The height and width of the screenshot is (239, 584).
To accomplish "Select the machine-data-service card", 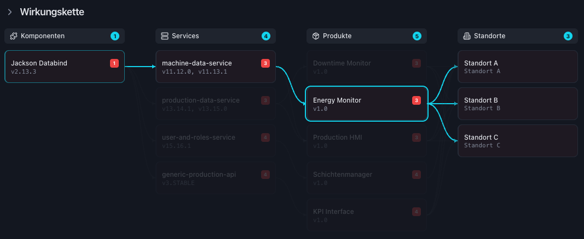I will [x=216, y=67].
